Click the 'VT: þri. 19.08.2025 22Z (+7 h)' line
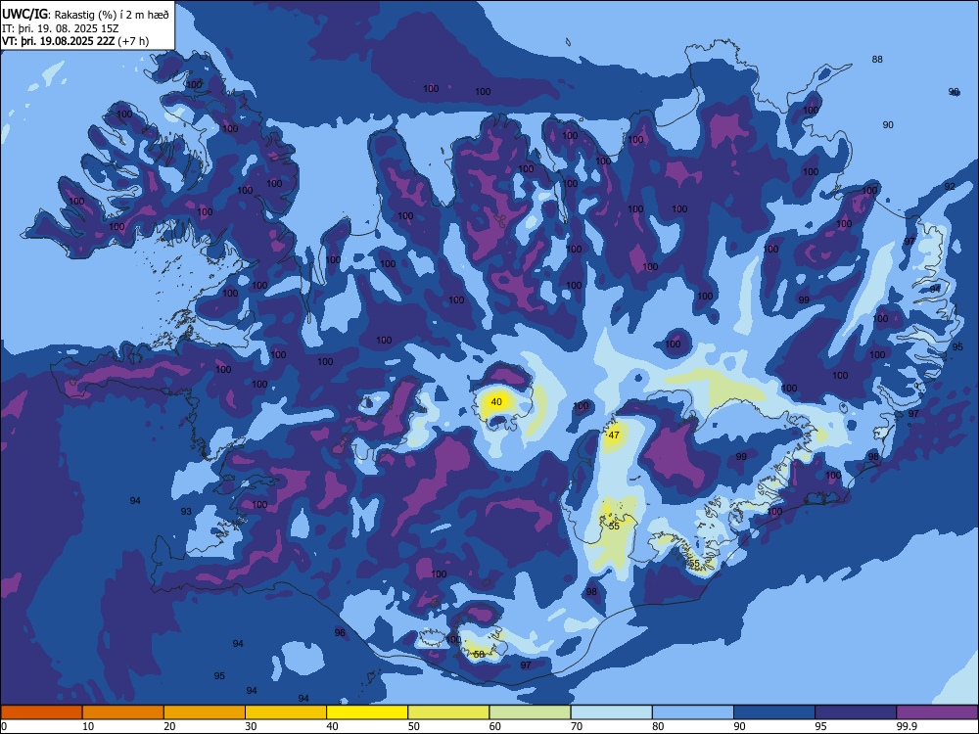 pos(75,41)
